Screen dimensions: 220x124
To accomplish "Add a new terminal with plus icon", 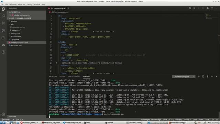I will click(x=199, y=76).
